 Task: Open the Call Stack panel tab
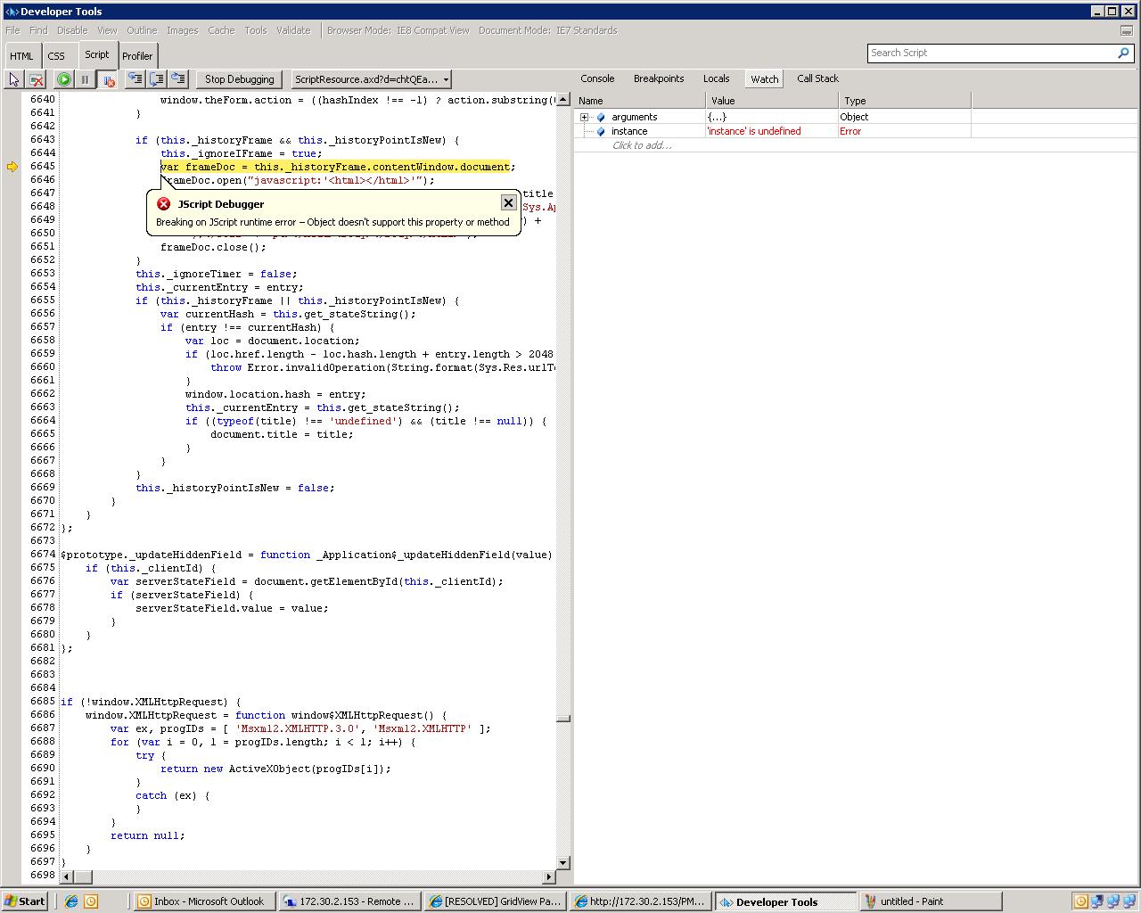coord(817,78)
